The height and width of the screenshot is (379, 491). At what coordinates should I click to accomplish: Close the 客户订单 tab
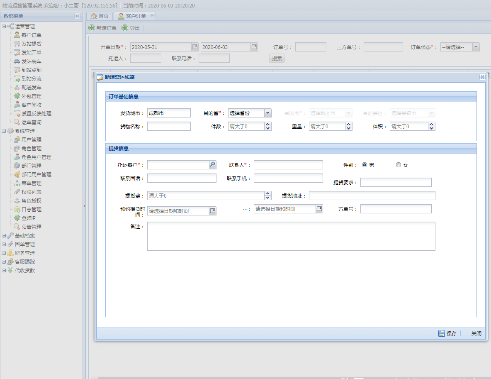pos(152,15)
